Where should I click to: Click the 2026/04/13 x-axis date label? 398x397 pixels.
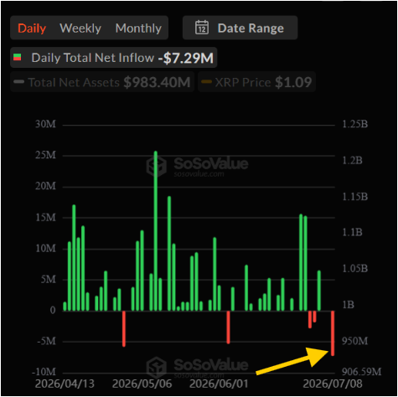(65, 384)
